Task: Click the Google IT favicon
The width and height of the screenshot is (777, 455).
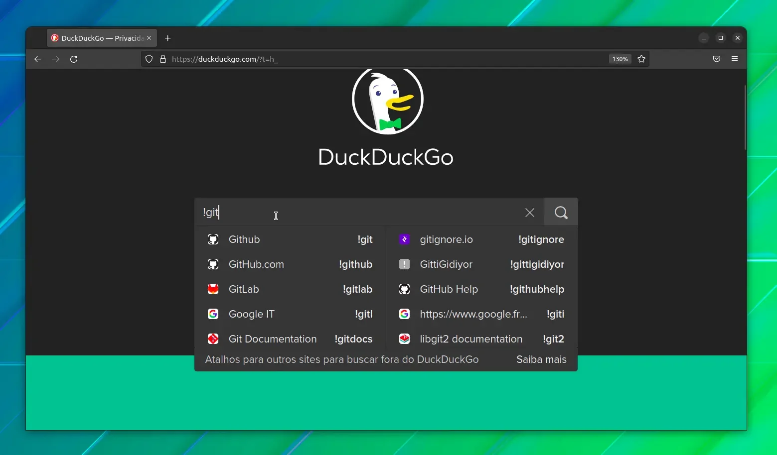Action: point(213,314)
